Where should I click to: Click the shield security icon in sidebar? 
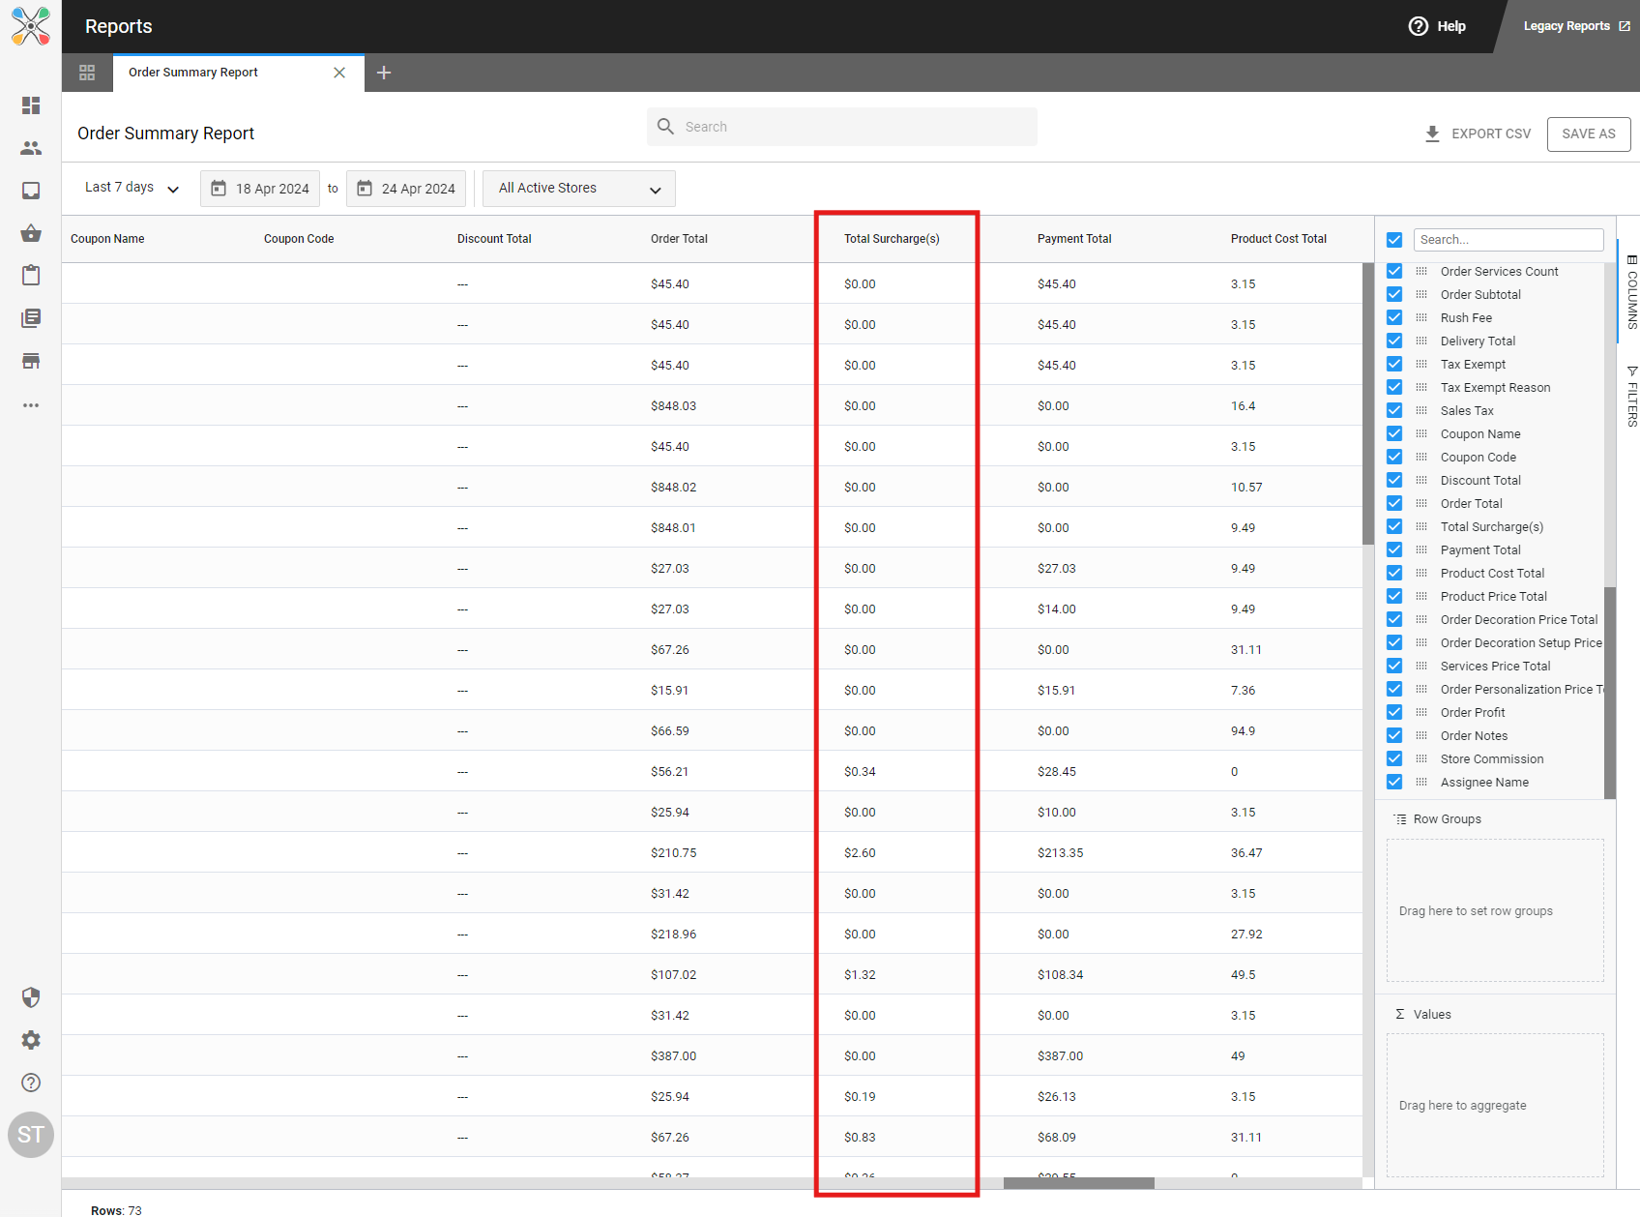(x=31, y=997)
